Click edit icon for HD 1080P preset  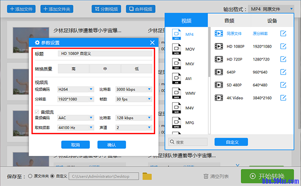pos(283,46)
